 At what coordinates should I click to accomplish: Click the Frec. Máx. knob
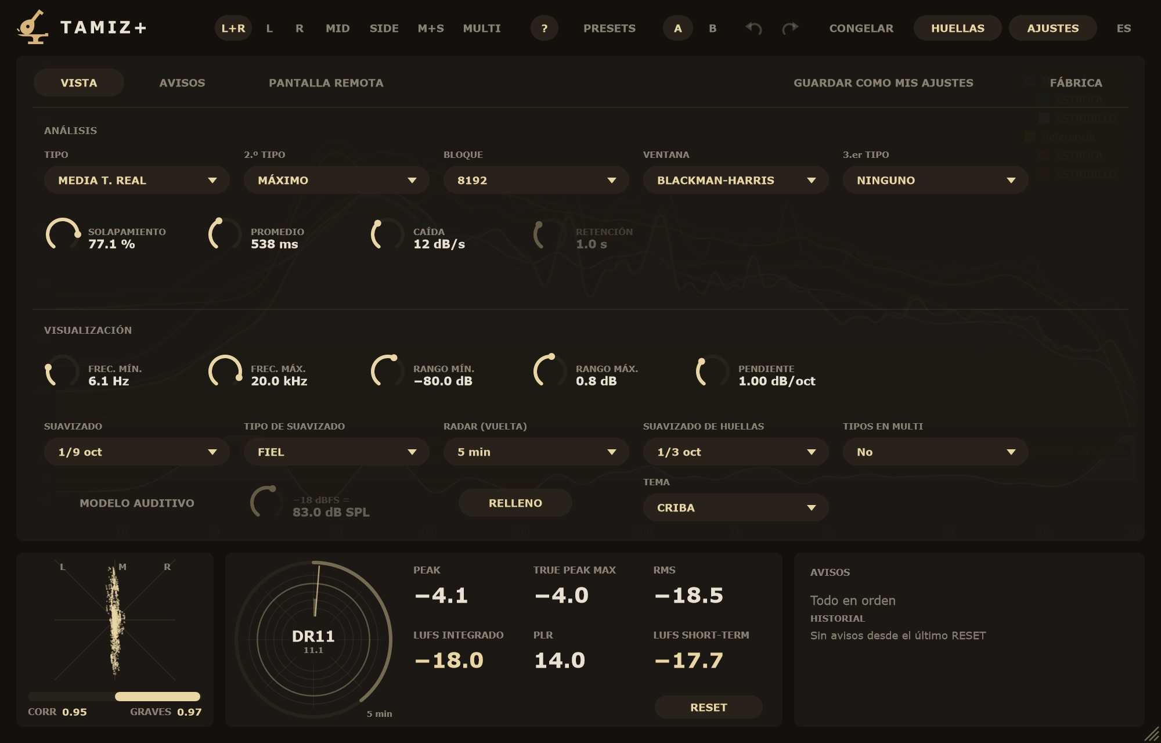(x=225, y=371)
